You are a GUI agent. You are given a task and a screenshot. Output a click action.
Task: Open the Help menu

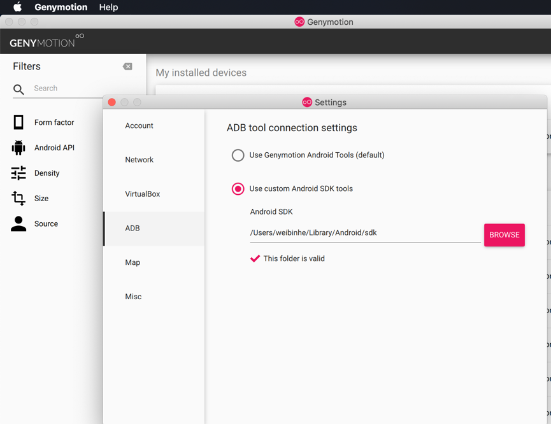[108, 7]
